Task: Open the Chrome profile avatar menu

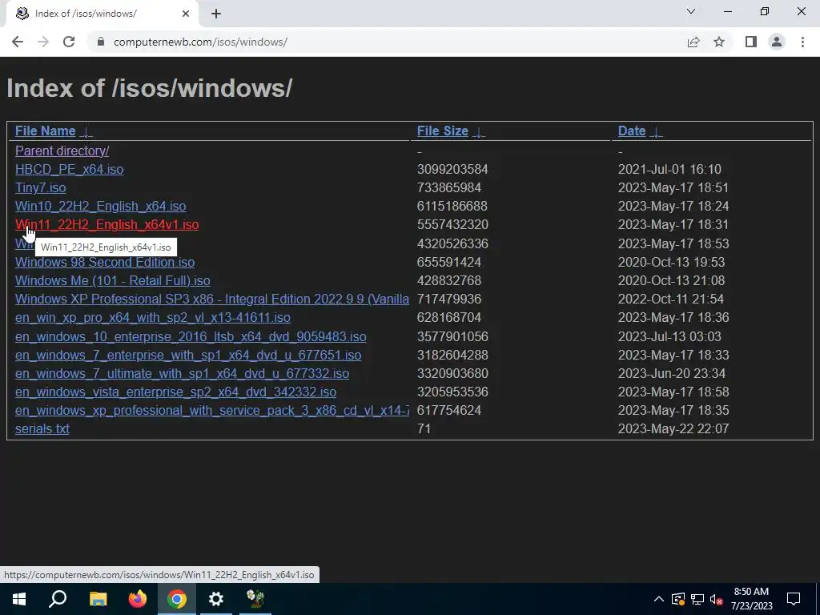Action: pos(777,42)
